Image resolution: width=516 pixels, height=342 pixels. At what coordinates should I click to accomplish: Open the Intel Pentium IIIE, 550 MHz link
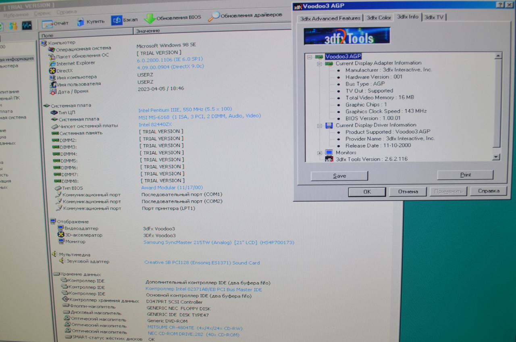click(x=185, y=109)
